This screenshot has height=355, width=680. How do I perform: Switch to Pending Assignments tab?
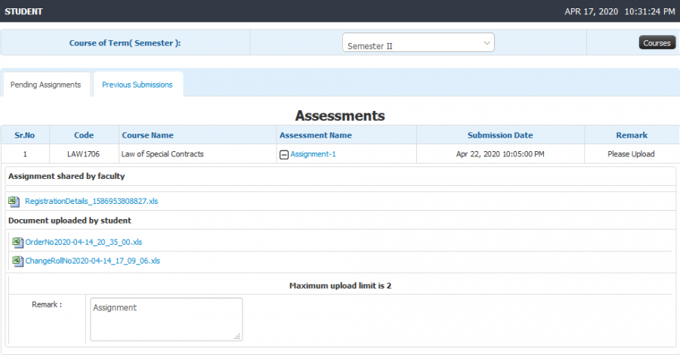point(46,85)
